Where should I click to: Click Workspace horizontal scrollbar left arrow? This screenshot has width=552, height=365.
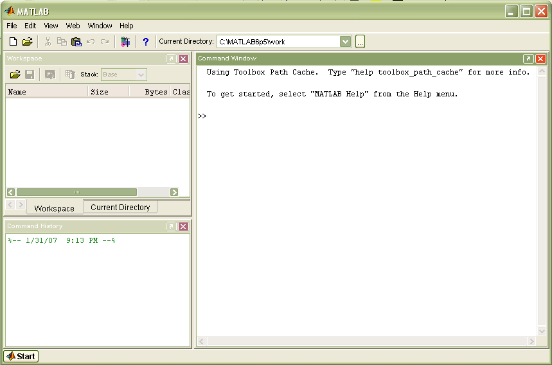[x=11, y=192]
